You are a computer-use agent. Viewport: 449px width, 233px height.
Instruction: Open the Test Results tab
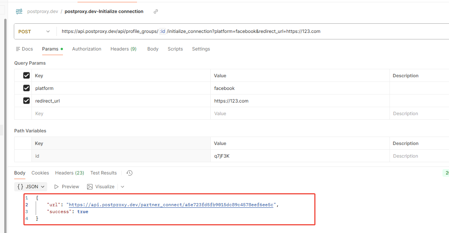[x=104, y=173]
